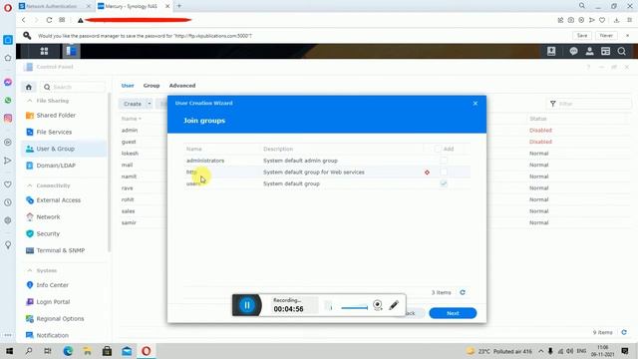Refresh the groups list in wizard
The height and width of the screenshot is (359, 638).
tap(463, 292)
